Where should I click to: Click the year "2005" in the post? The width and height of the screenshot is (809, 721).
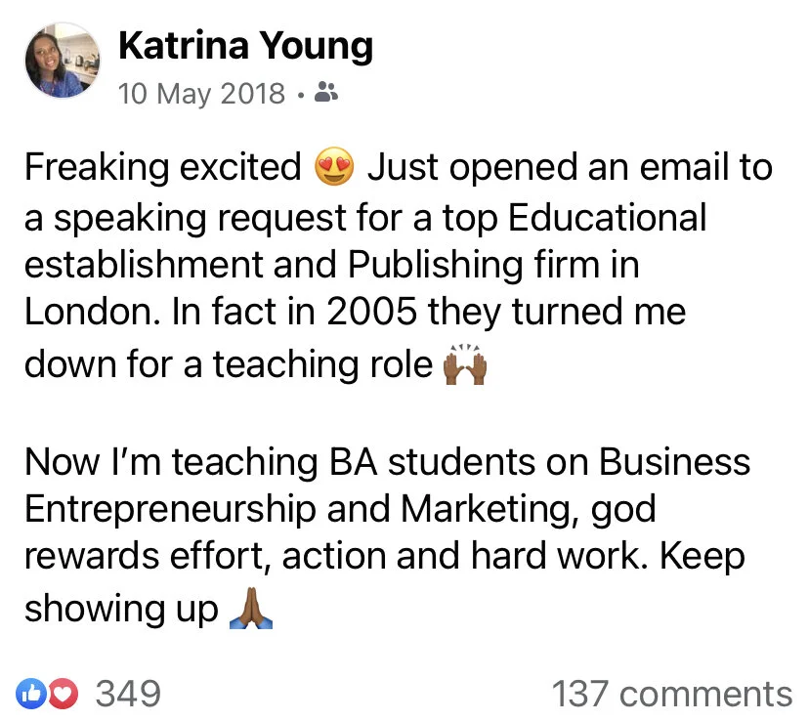coord(371,312)
